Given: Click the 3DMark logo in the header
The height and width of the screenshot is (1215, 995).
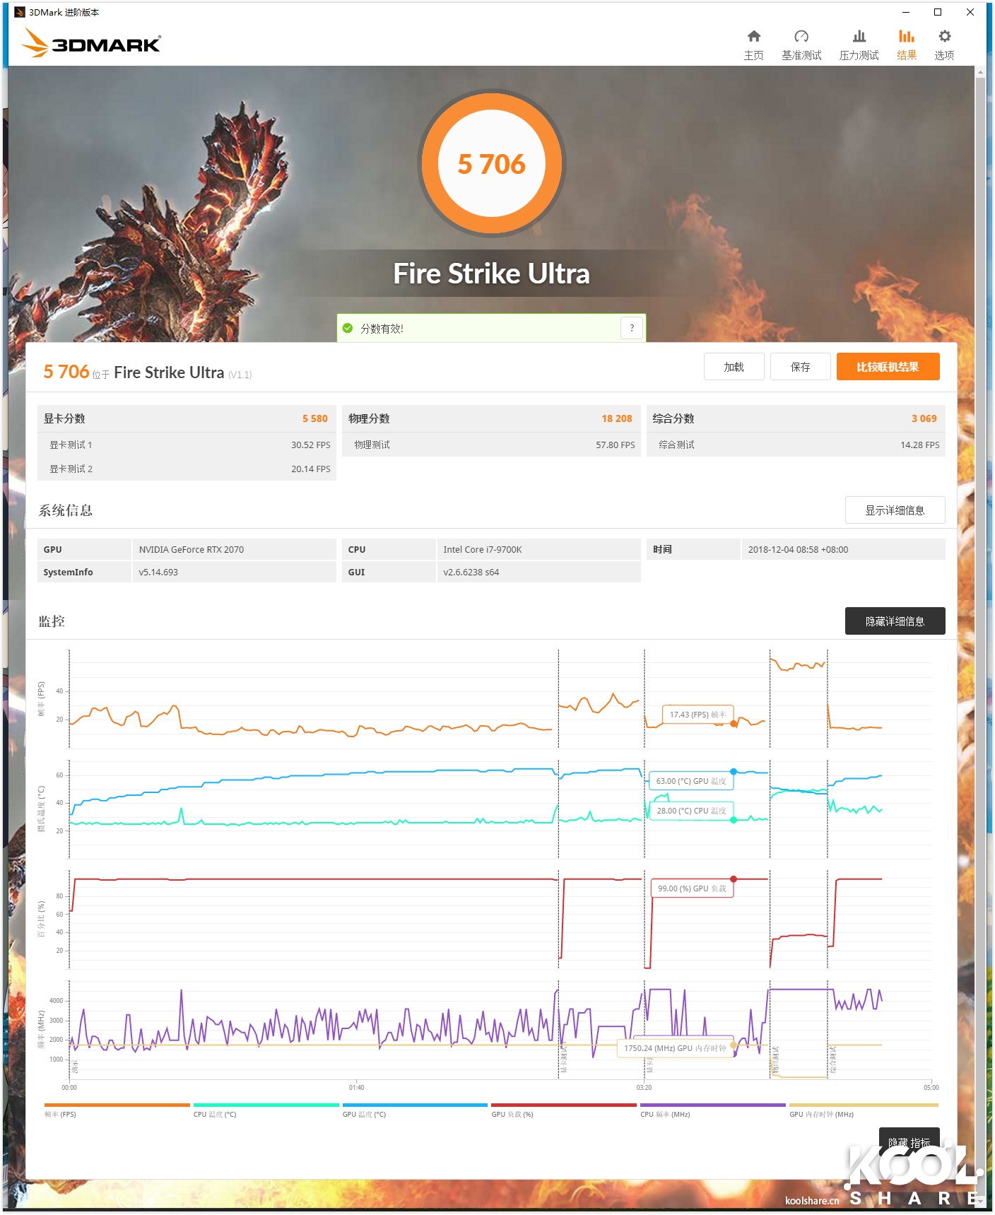Looking at the screenshot, I should pyautogui.click(x=91, y=42).
